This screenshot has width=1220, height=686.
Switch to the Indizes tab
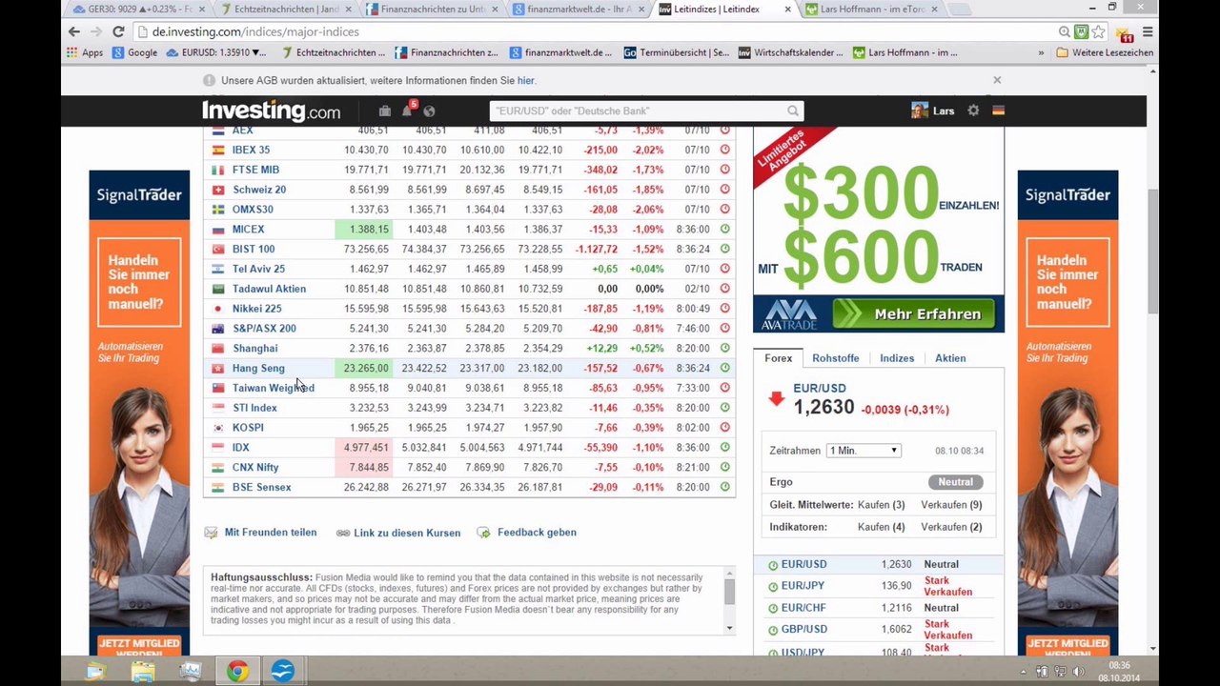tap(897, 358)
